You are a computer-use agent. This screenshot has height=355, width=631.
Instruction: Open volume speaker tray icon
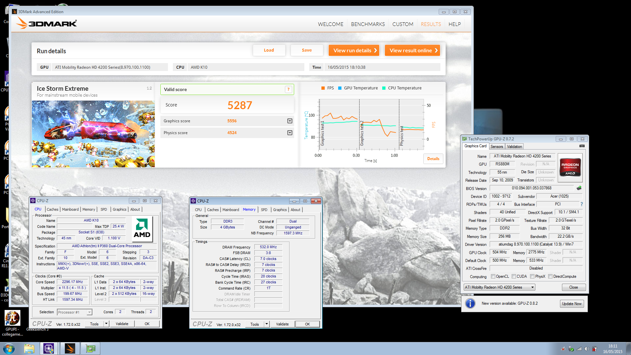pyautogui.click(x=587, y=349)
